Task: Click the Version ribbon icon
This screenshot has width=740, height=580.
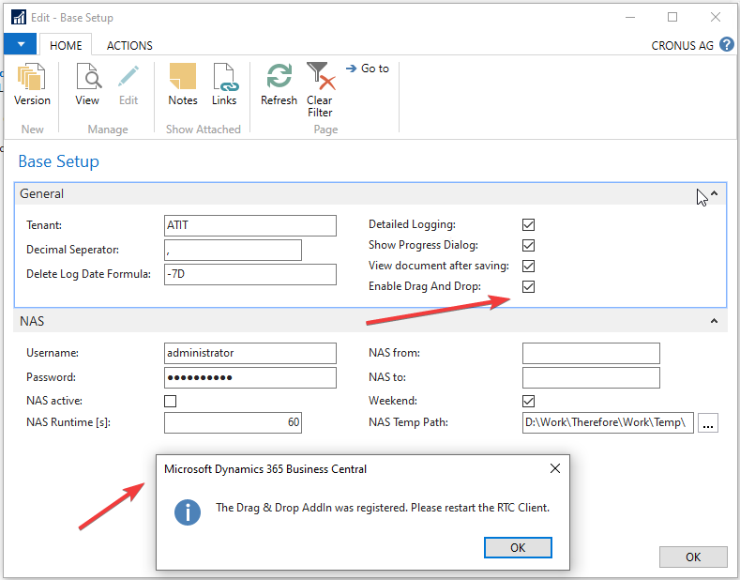Action: [x=32, y=77]
